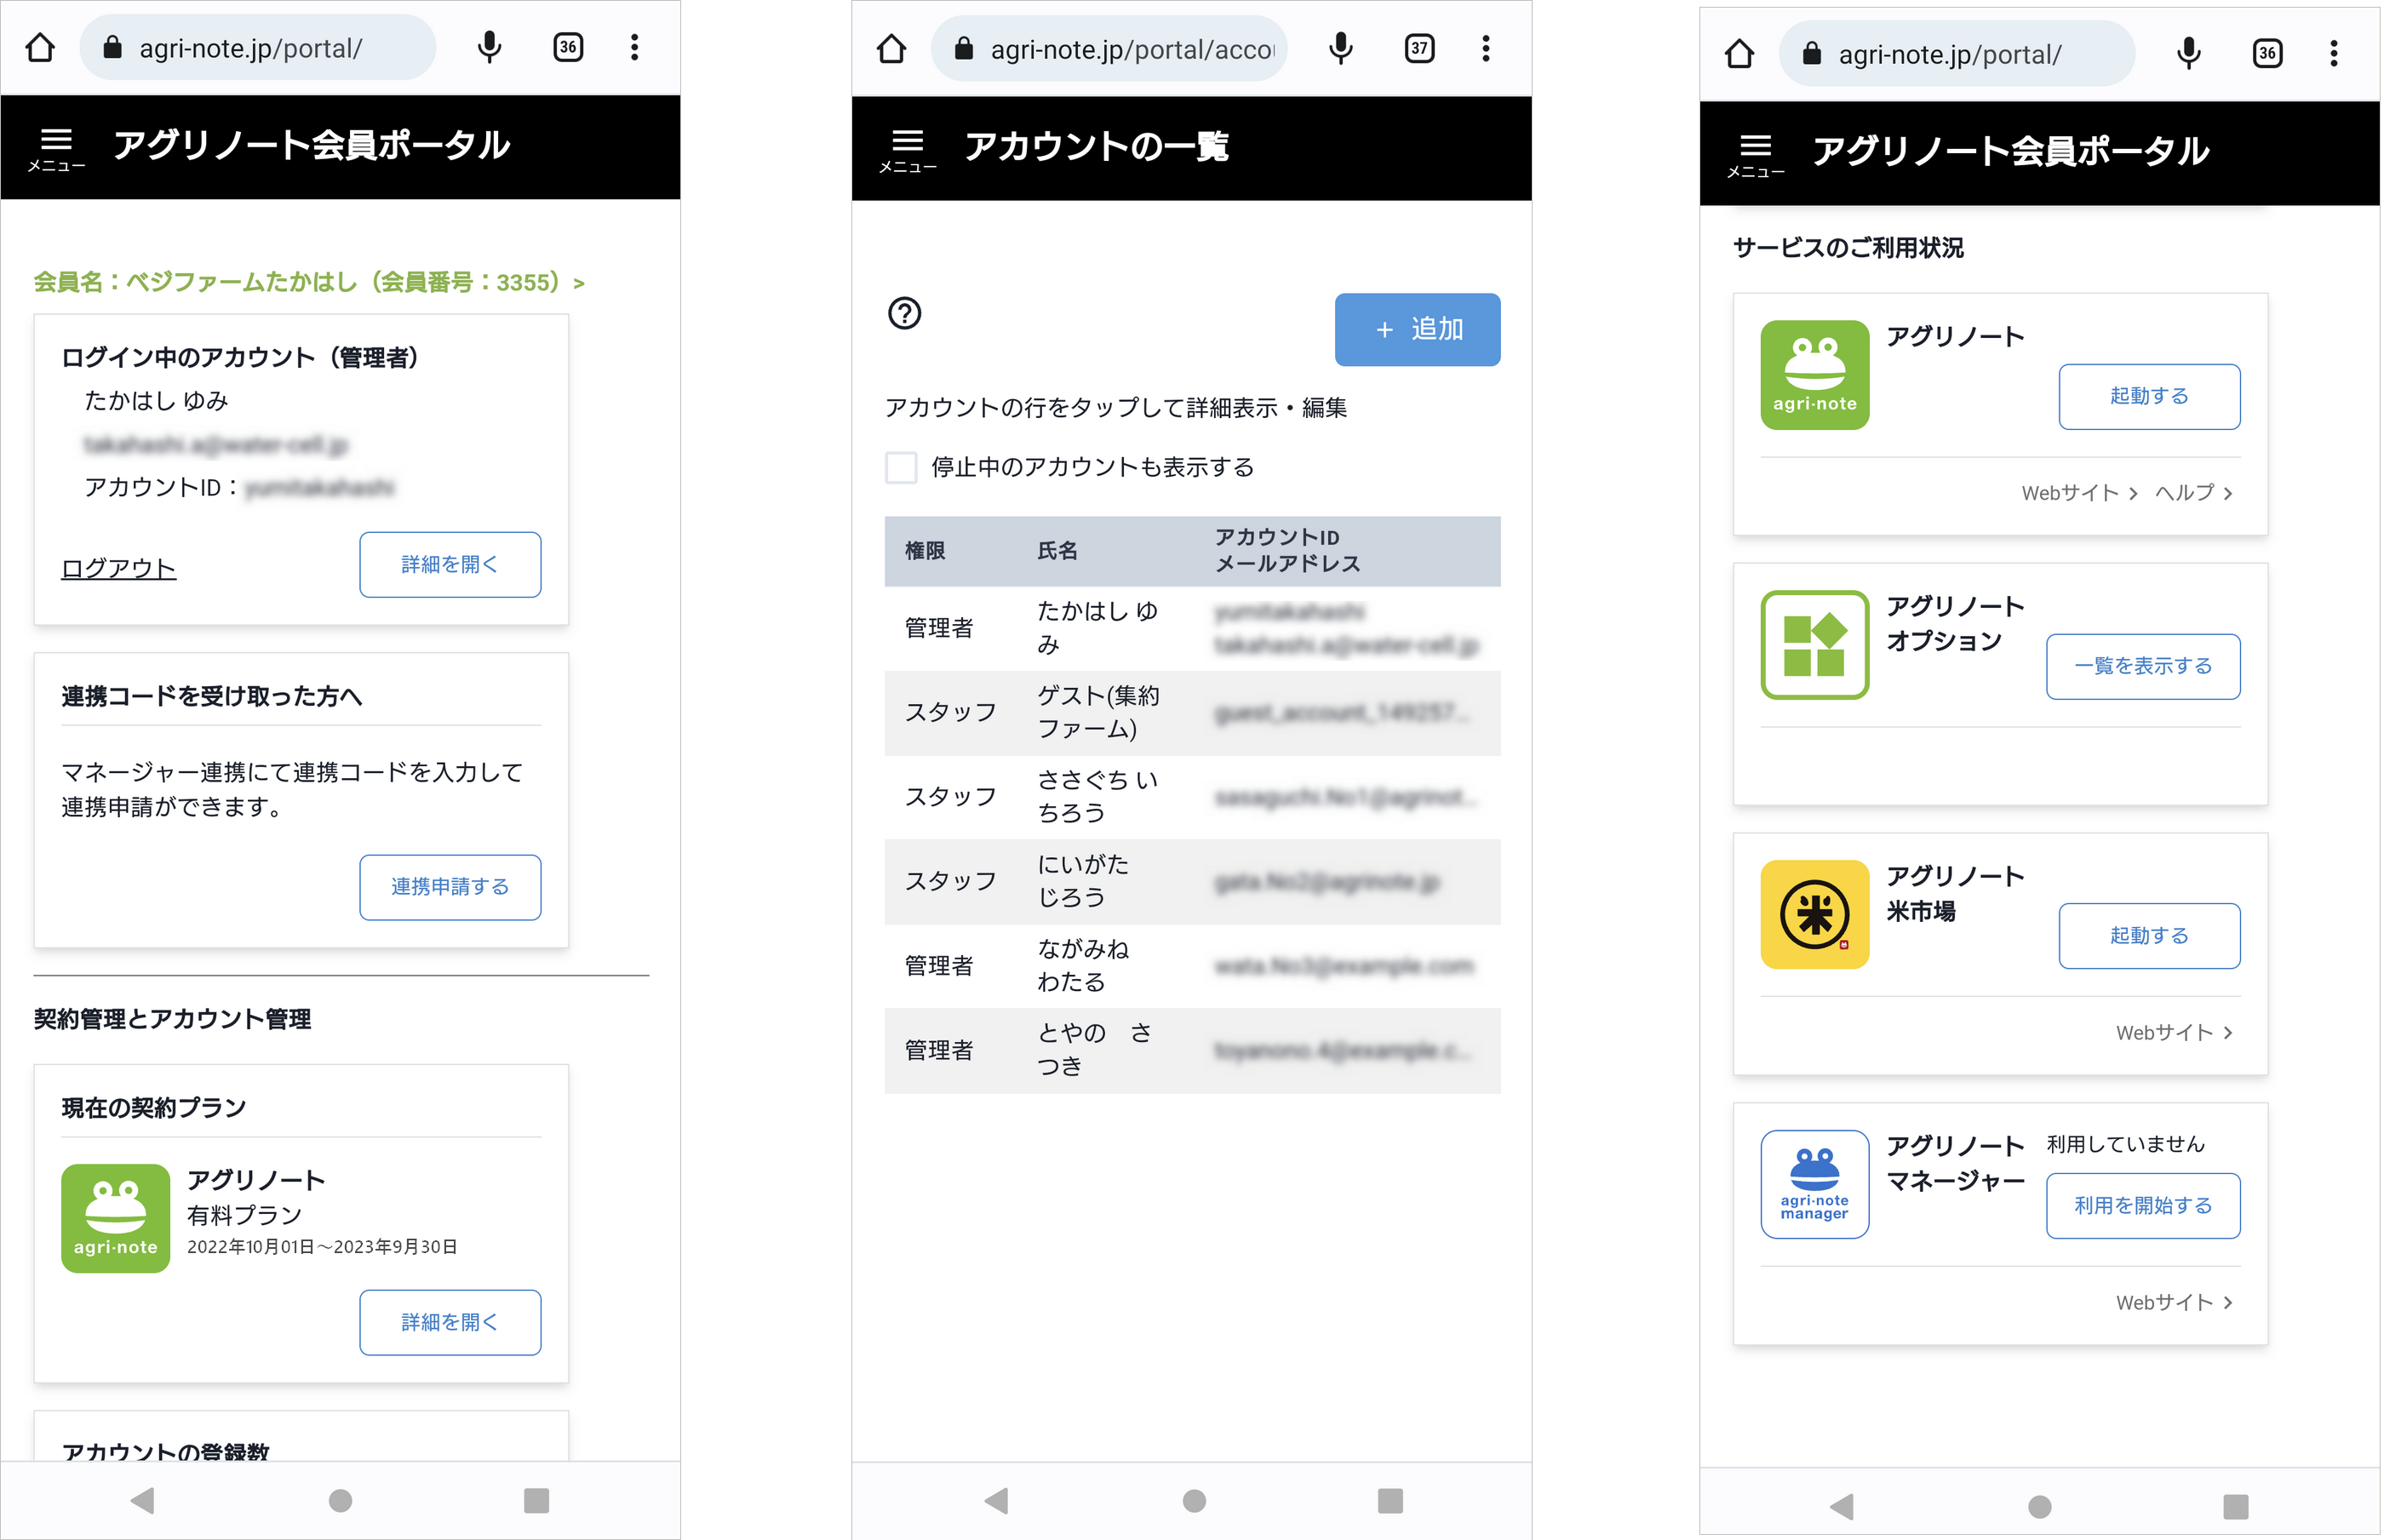The image size is (2384, 1540).
Task: Tap Android back button on left screen
Action: 143,1500
